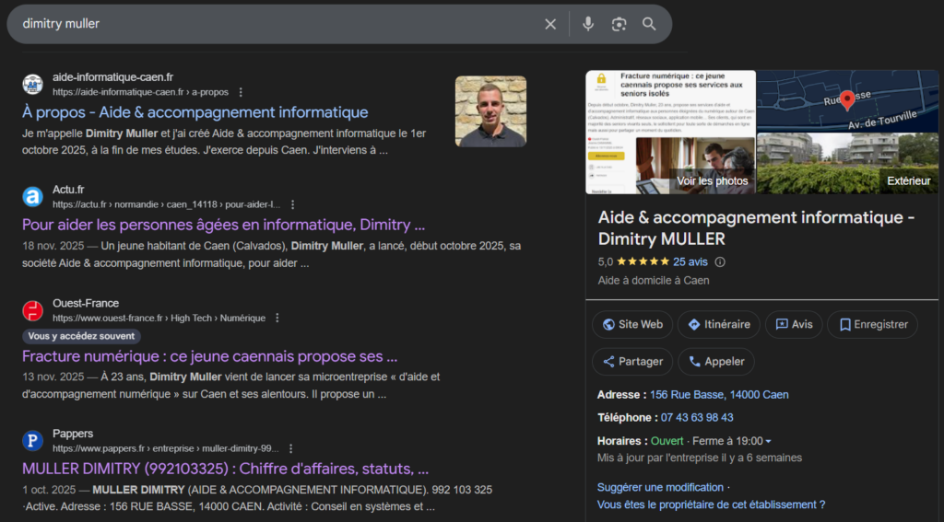
Task: Open image search with the camera lens icon
Action: [x=619, y=24]
